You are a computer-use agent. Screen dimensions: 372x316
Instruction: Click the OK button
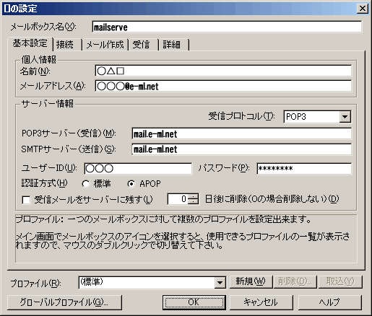(x=194, y=302)
